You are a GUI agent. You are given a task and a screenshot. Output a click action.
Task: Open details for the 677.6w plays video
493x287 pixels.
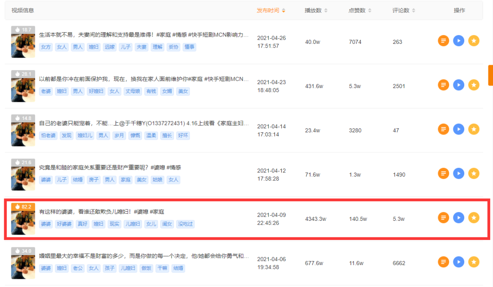(443, 262)
